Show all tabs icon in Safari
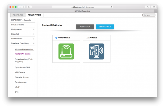Viewport: 165px width, 108px height. [x=154, y=7]
